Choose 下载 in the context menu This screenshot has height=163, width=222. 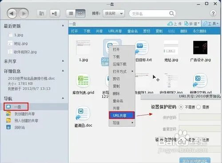click(x=122, y=57)
